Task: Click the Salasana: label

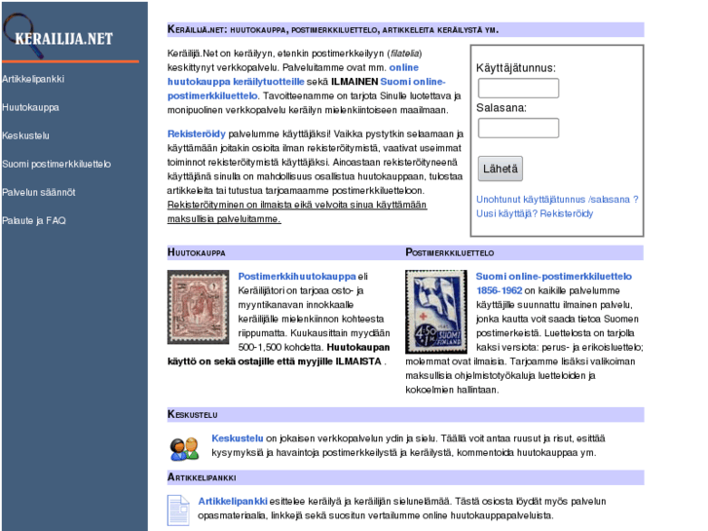Action: tap(502, 108)
